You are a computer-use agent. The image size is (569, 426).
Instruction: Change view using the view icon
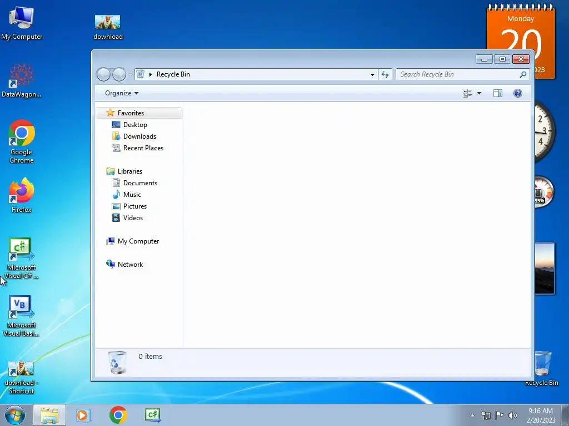point(467,93)
